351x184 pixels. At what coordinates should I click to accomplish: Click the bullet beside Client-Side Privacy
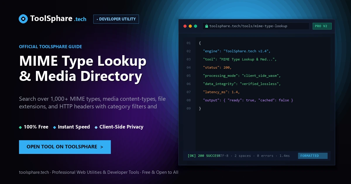pos(96,127)
